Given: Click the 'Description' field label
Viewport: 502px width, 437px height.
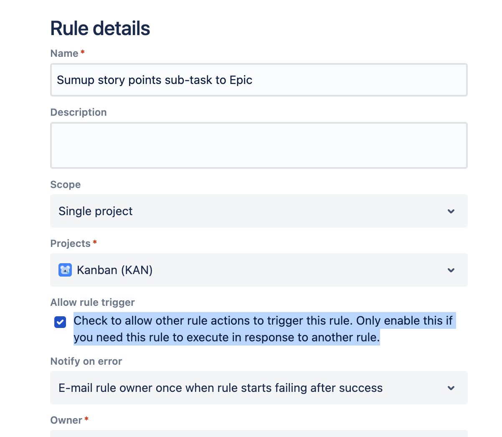Looking at the screenshot, I should pos(79,112).
